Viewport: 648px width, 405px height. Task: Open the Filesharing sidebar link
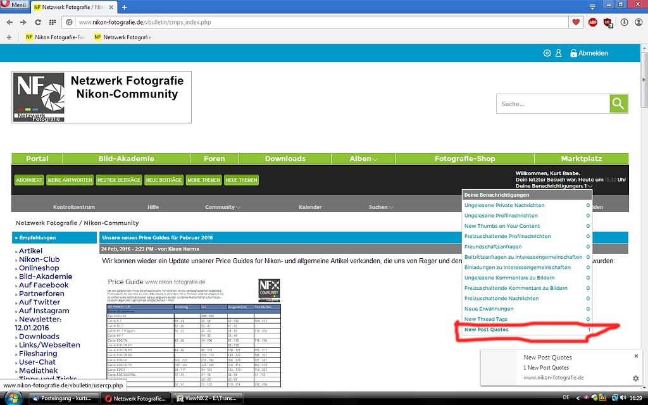pos(38,354)
